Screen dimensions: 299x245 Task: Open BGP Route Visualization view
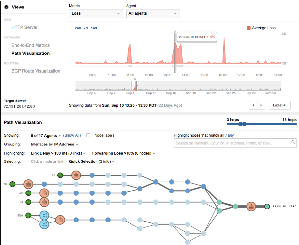[36, 71]
